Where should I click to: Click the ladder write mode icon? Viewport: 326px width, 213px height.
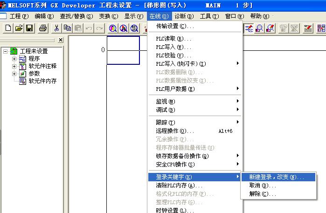(x=250, y=28)
